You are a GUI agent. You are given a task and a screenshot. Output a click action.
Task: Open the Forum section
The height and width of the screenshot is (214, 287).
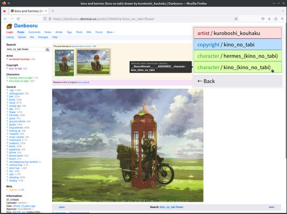click(x=99, y=32)
